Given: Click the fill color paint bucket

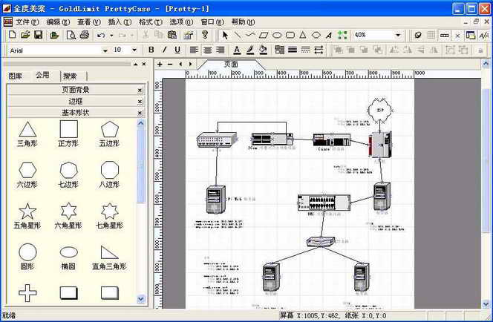Looking at the screenshot, I should coord(263,50).
